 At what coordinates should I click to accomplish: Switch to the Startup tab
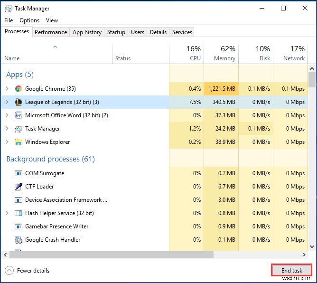[x=116, y=32]
